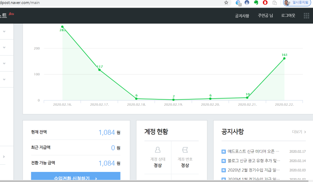
Task: Click 로그아웃 to log out
Action: [288, 16]
